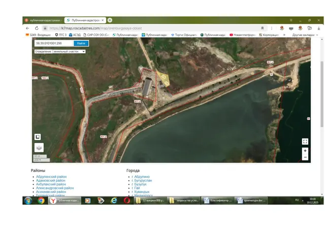Open the 'ПГС 3' bookmark
Image resolution: width=325 pixels, height=230 pixels.
click(61, 35)
